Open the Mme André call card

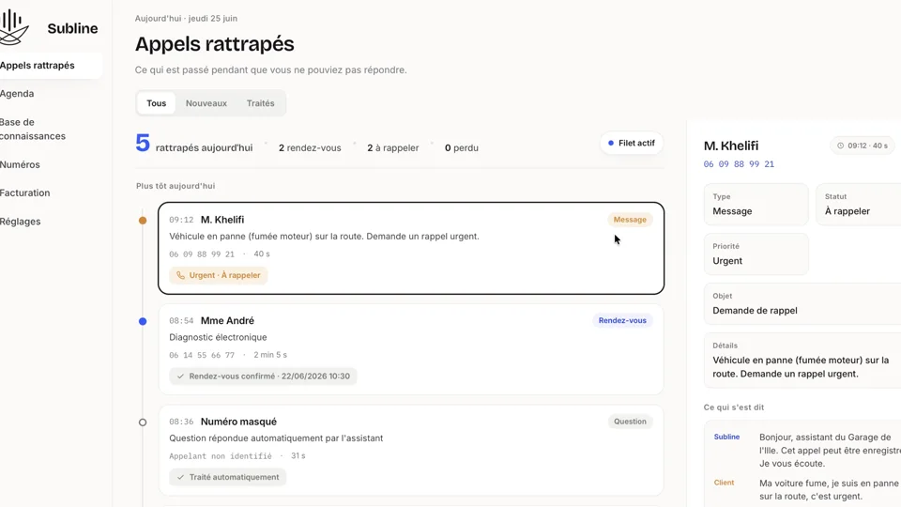411,349
